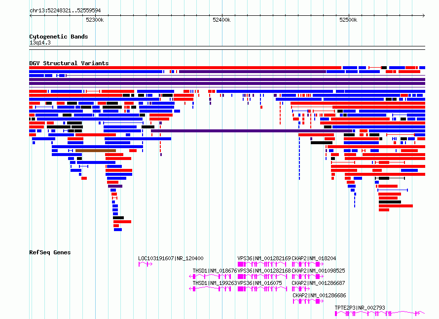The width and height of the screenshot is (439, 319).
Task: Click the ruler's left end arrow
Action: pos(31,15)
